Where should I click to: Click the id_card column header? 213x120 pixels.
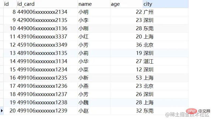tap(47, 4)
